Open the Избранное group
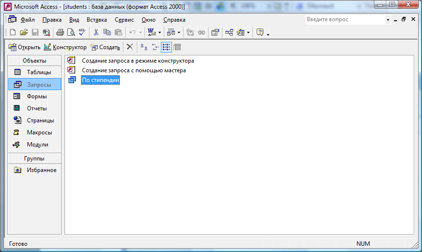The width and height of the screenshot is (422, 252). tap(35, 170)
